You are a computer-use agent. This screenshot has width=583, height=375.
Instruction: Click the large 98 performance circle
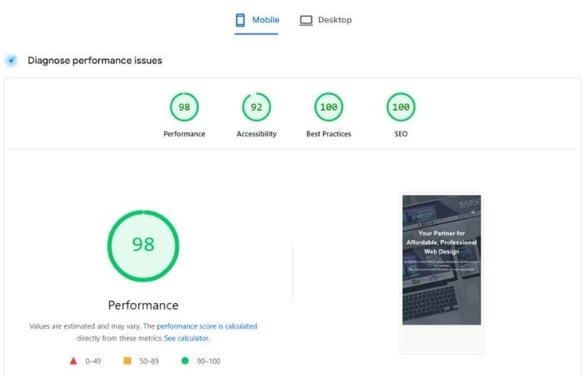(x=143, y=246)
